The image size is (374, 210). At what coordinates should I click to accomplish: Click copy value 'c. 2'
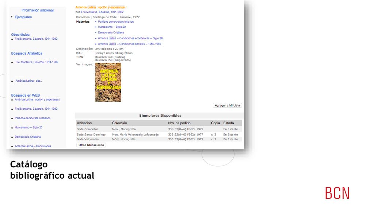(213, 139)
